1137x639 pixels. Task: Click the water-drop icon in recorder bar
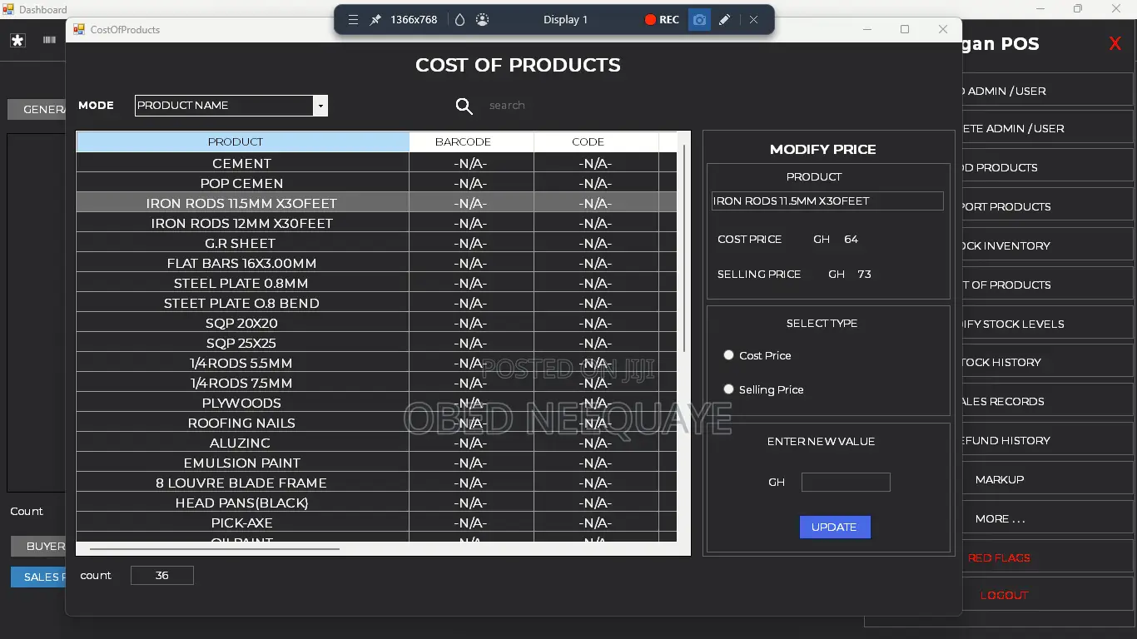click(459, 20)
